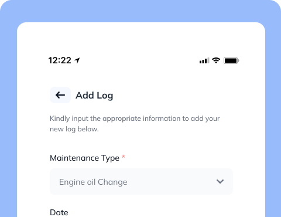Screen dimensions: 281x217
Task: Click the 12:22 clock in status bar
Action: pyautogui.click(x=60, y=60)
